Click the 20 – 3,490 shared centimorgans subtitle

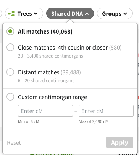pyautogui.click(x=50, y=56)
